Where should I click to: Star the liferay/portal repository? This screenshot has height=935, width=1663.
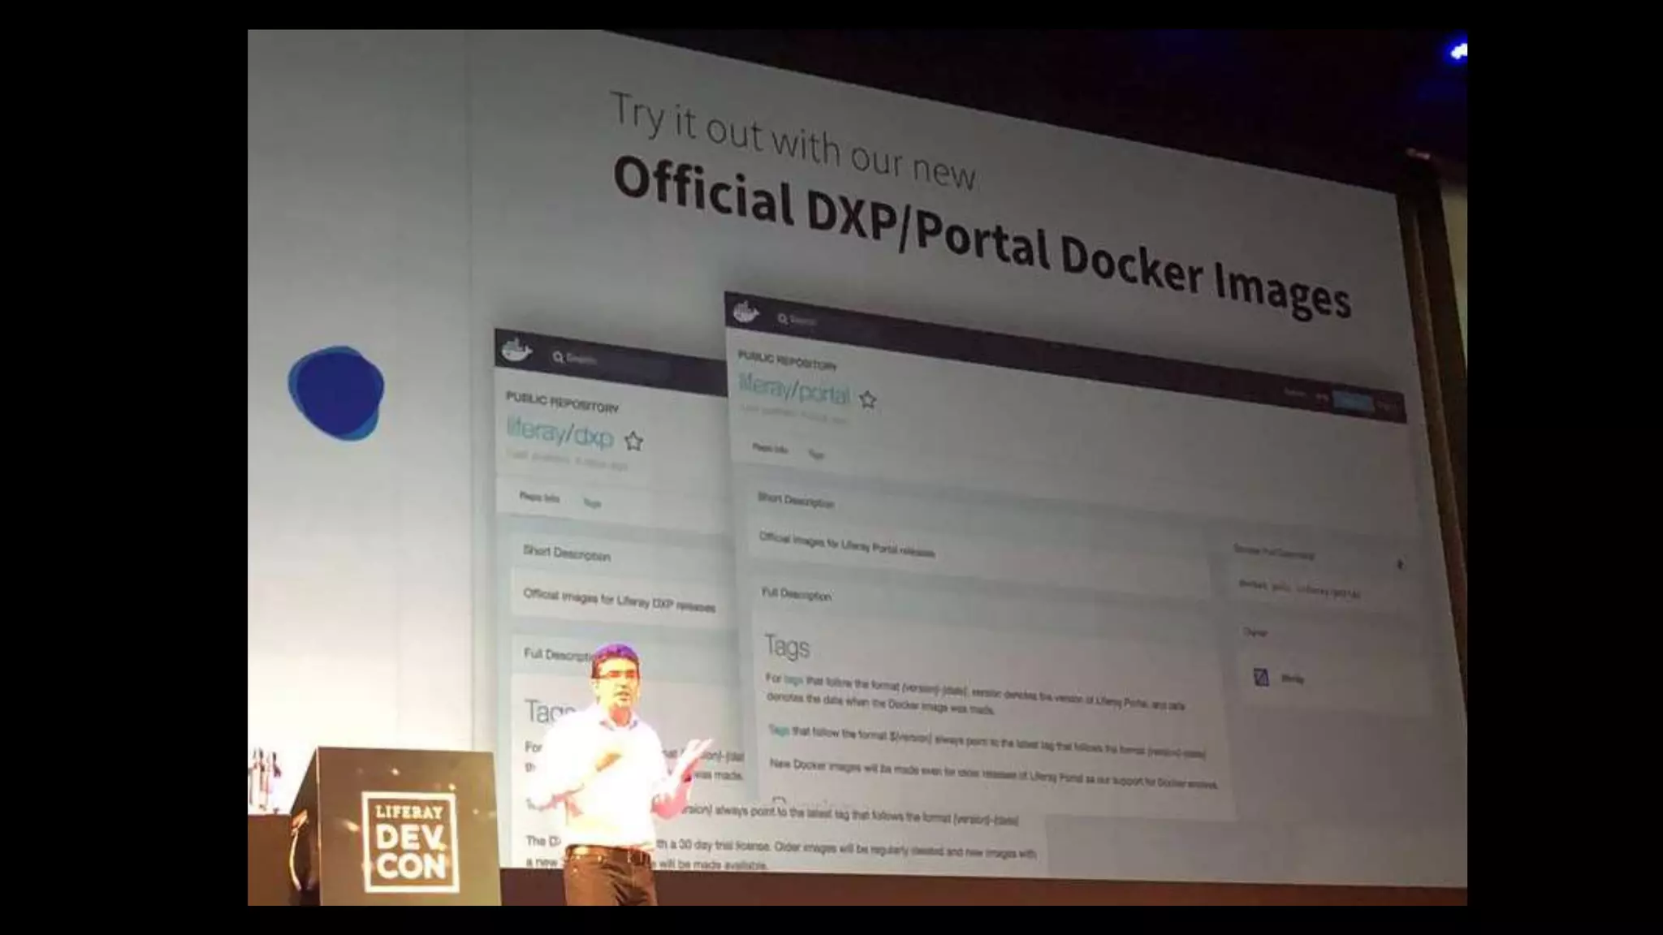pos(867,400)
